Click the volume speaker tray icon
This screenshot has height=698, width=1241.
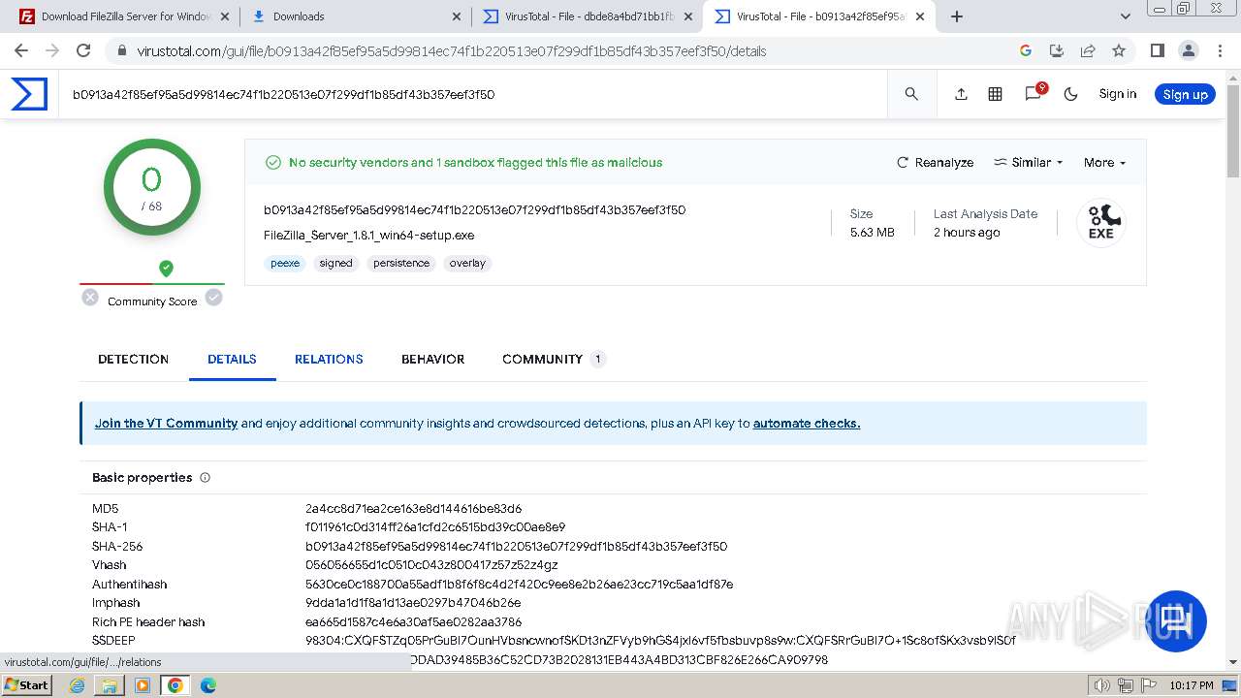1102,685
